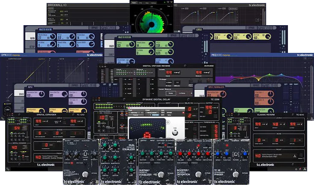Adjust Trim Gain-L knob in purple Input window
Image resolution: width=314 pixels, height=185 pixels.
coord(83,94)
